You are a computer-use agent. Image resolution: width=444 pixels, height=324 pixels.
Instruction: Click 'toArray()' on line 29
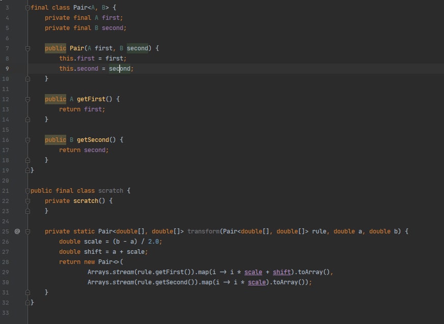314,272
